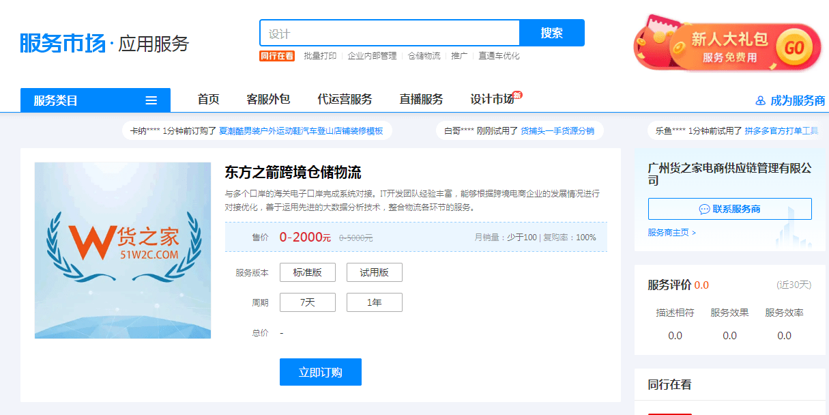Click the 推广 suggested search
829x415 pixels.
click(460, 56)
